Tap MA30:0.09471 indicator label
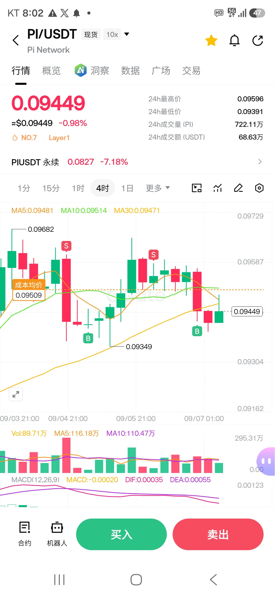This screenshot has height=596, width=275. pyautogui.click(x=137, y=210)
